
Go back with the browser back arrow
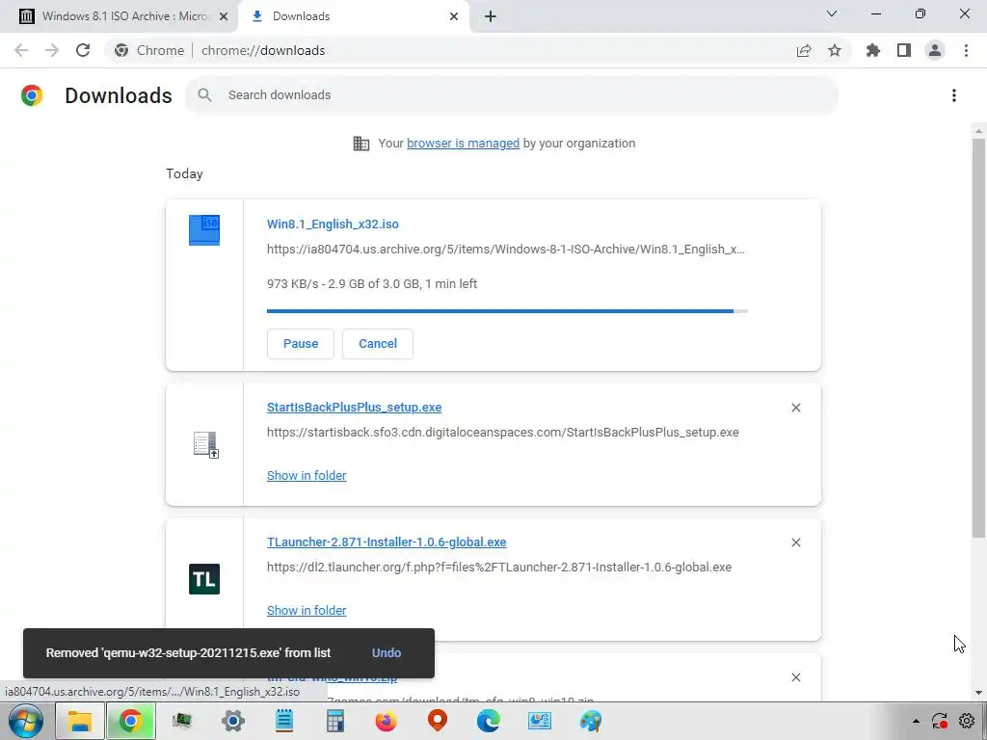coord(21,50)
